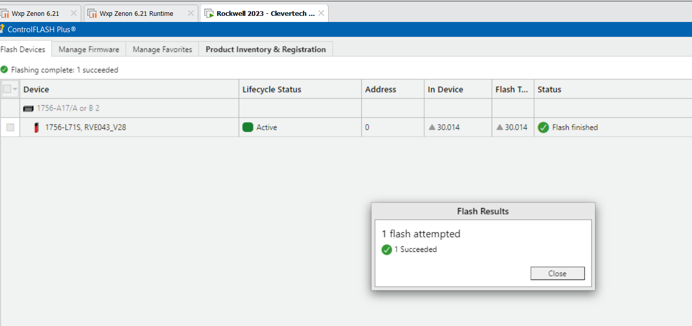Sort by Lifecycle Status column header

pos(301,89)
